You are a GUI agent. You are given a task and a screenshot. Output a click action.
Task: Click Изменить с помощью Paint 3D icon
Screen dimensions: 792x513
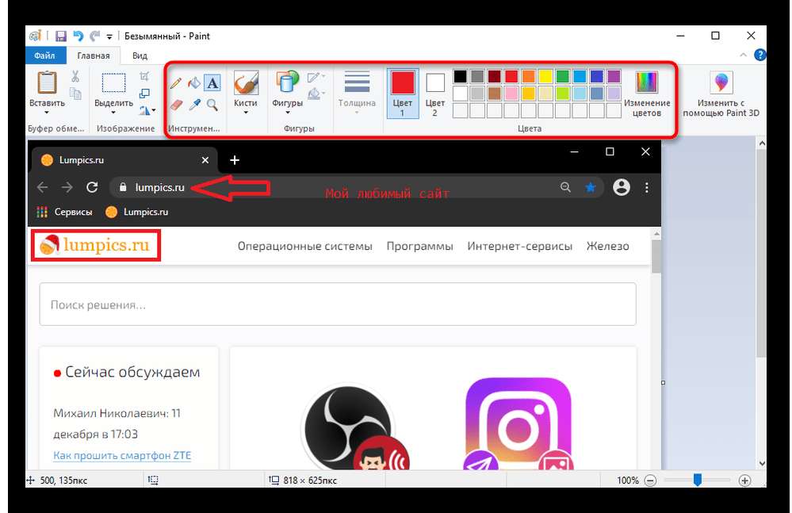click(721, 82)
